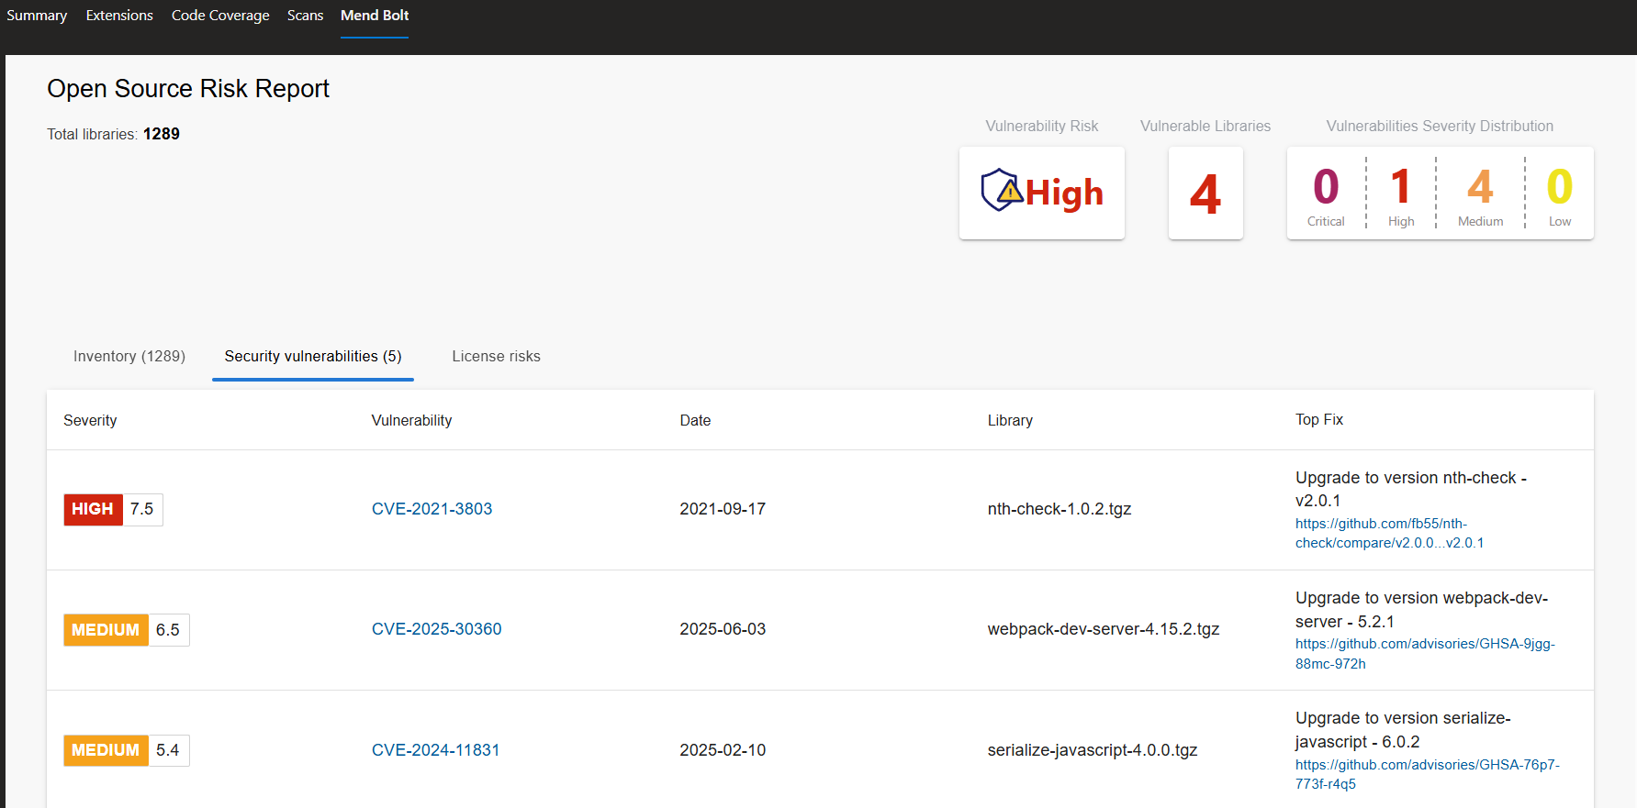This screenshot has width=1637, height=808.
Task: Click the Severity column header
Action: pos(90,420)
